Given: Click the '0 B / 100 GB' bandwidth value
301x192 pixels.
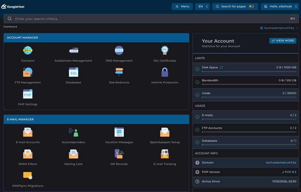Looking at the screenshot, I should (x=287, y=80).
